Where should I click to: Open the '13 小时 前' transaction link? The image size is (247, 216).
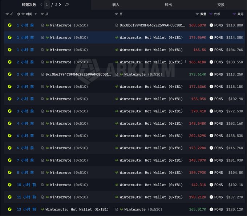point(26,209)
